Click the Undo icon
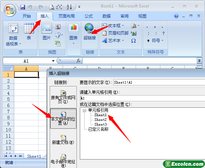 click(x=30, y=7)
